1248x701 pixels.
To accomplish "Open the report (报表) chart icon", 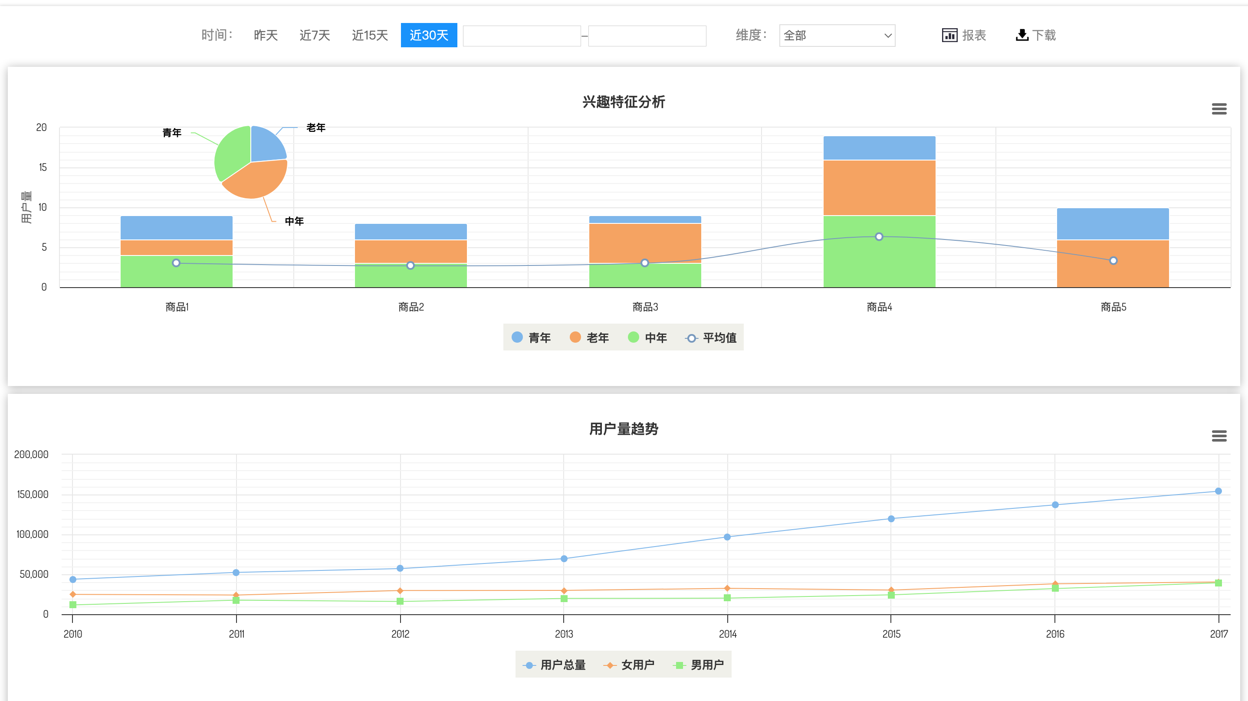I will 949,36.
